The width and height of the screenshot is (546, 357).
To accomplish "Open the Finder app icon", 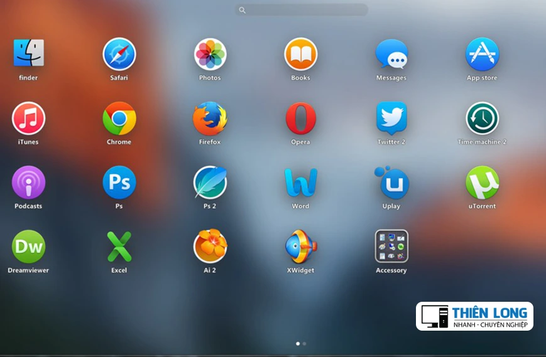I will (28, 54).
